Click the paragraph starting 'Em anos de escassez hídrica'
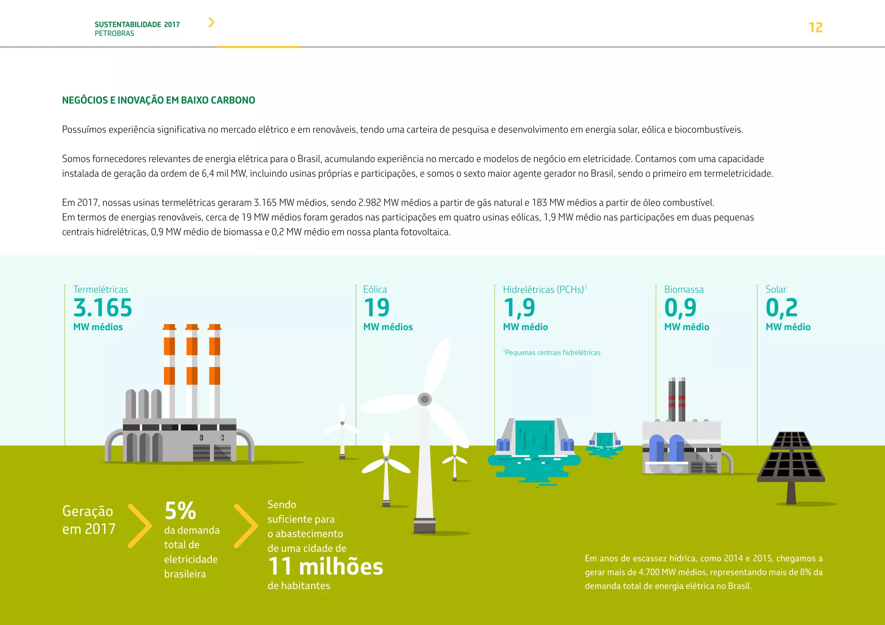This screenshot has width=885, height=625. [x=704, y=572]
